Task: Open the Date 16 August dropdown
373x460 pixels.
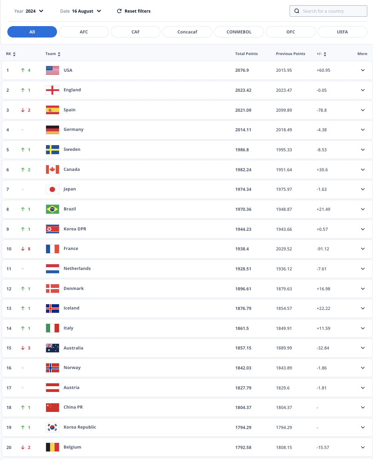Action: point(81,11)
